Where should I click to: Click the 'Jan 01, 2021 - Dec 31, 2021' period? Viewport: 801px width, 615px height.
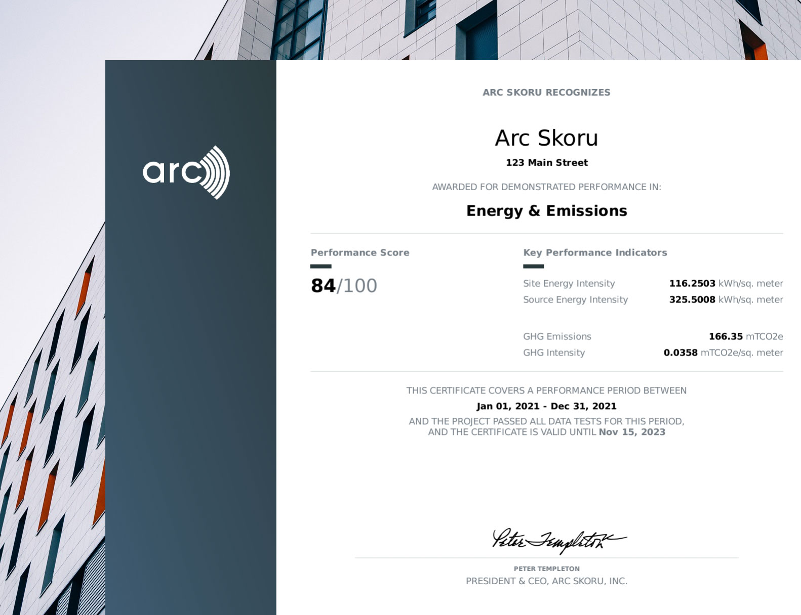pos(546,406)
